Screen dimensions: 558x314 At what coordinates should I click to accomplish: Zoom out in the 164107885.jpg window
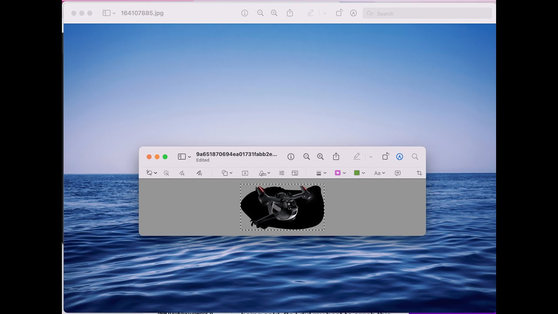pos(260,13)
